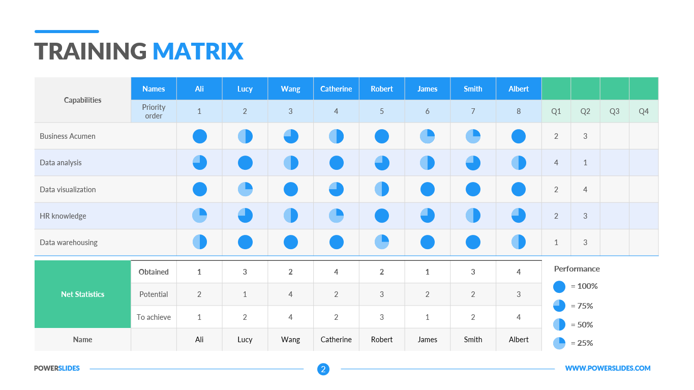The image size is (694, 390).
Task: Select the Q4 column header
Action: pos(644,111)
